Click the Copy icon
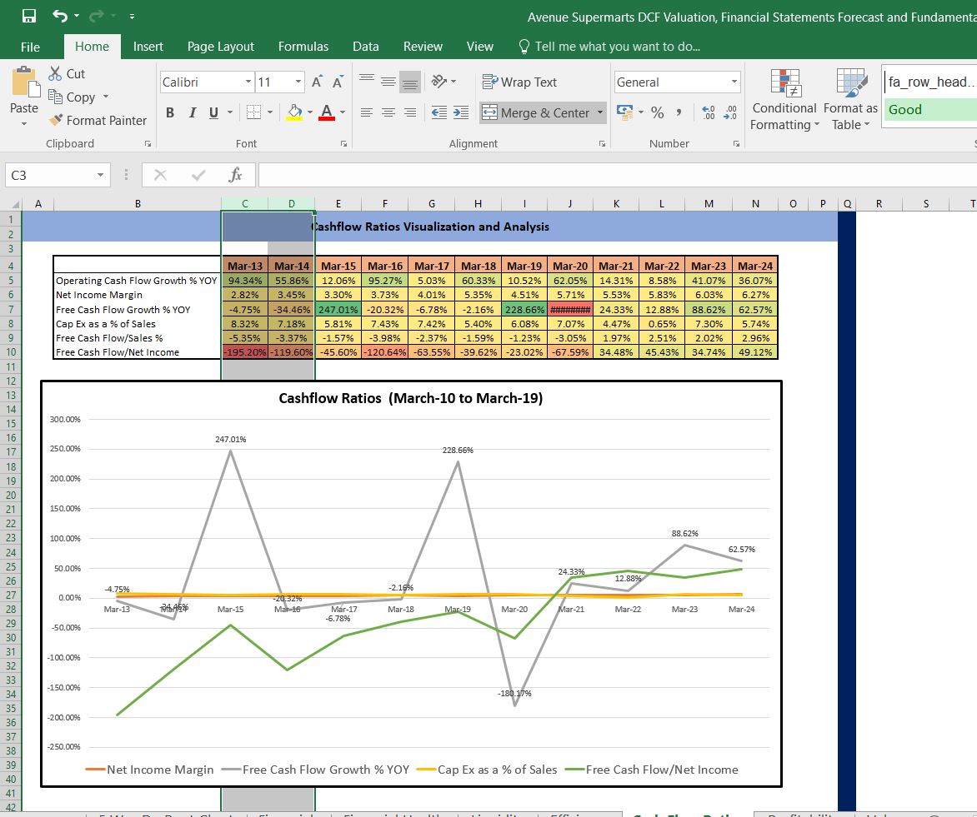The height and width of the screenshot is (817, 977). coord(56,97)
